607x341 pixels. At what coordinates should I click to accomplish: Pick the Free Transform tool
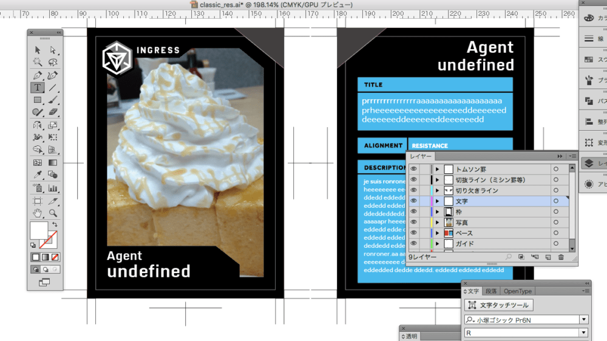tap(53, 137)
